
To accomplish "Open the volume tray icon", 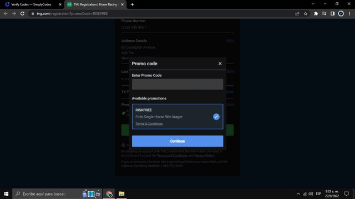I will click(x=311, y=194).
